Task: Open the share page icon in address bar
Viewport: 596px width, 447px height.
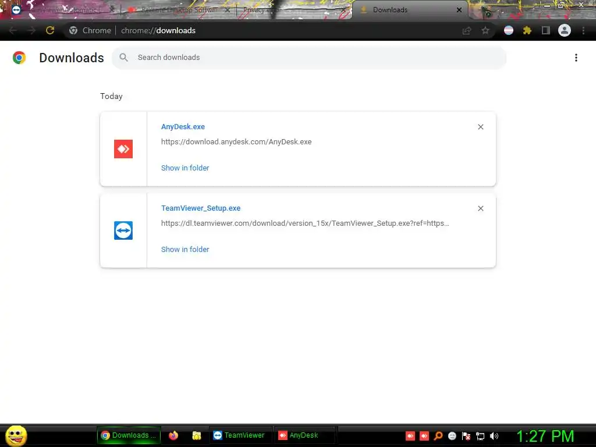Action: pyautogui.click(x=467, y=30)
